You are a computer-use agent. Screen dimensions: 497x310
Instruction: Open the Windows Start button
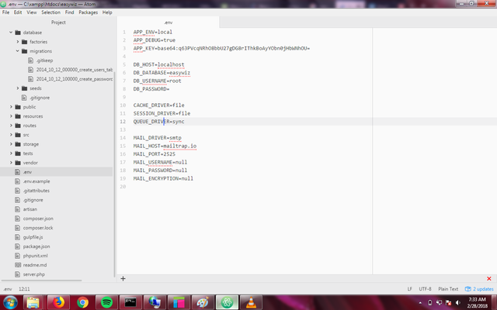(10, 302)
